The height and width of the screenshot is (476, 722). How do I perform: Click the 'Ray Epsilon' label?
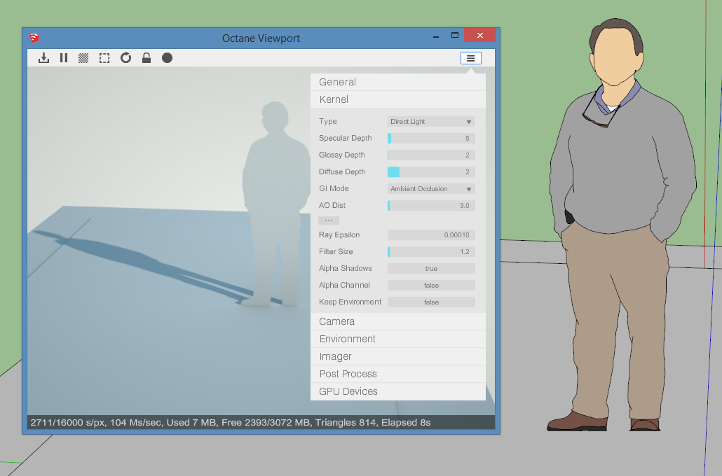[339, 234]
